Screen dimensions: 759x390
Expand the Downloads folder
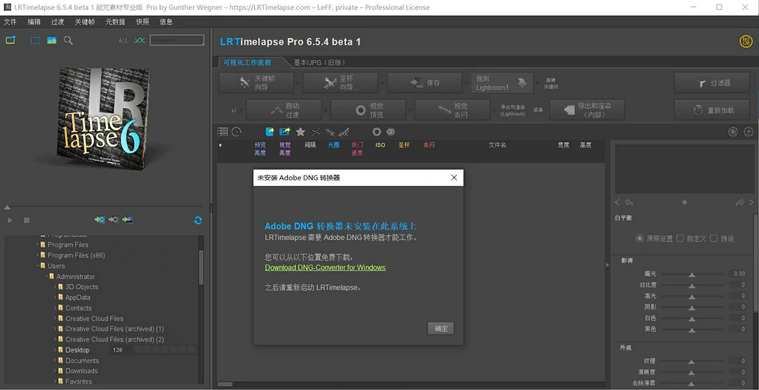(x=55, y=371)
